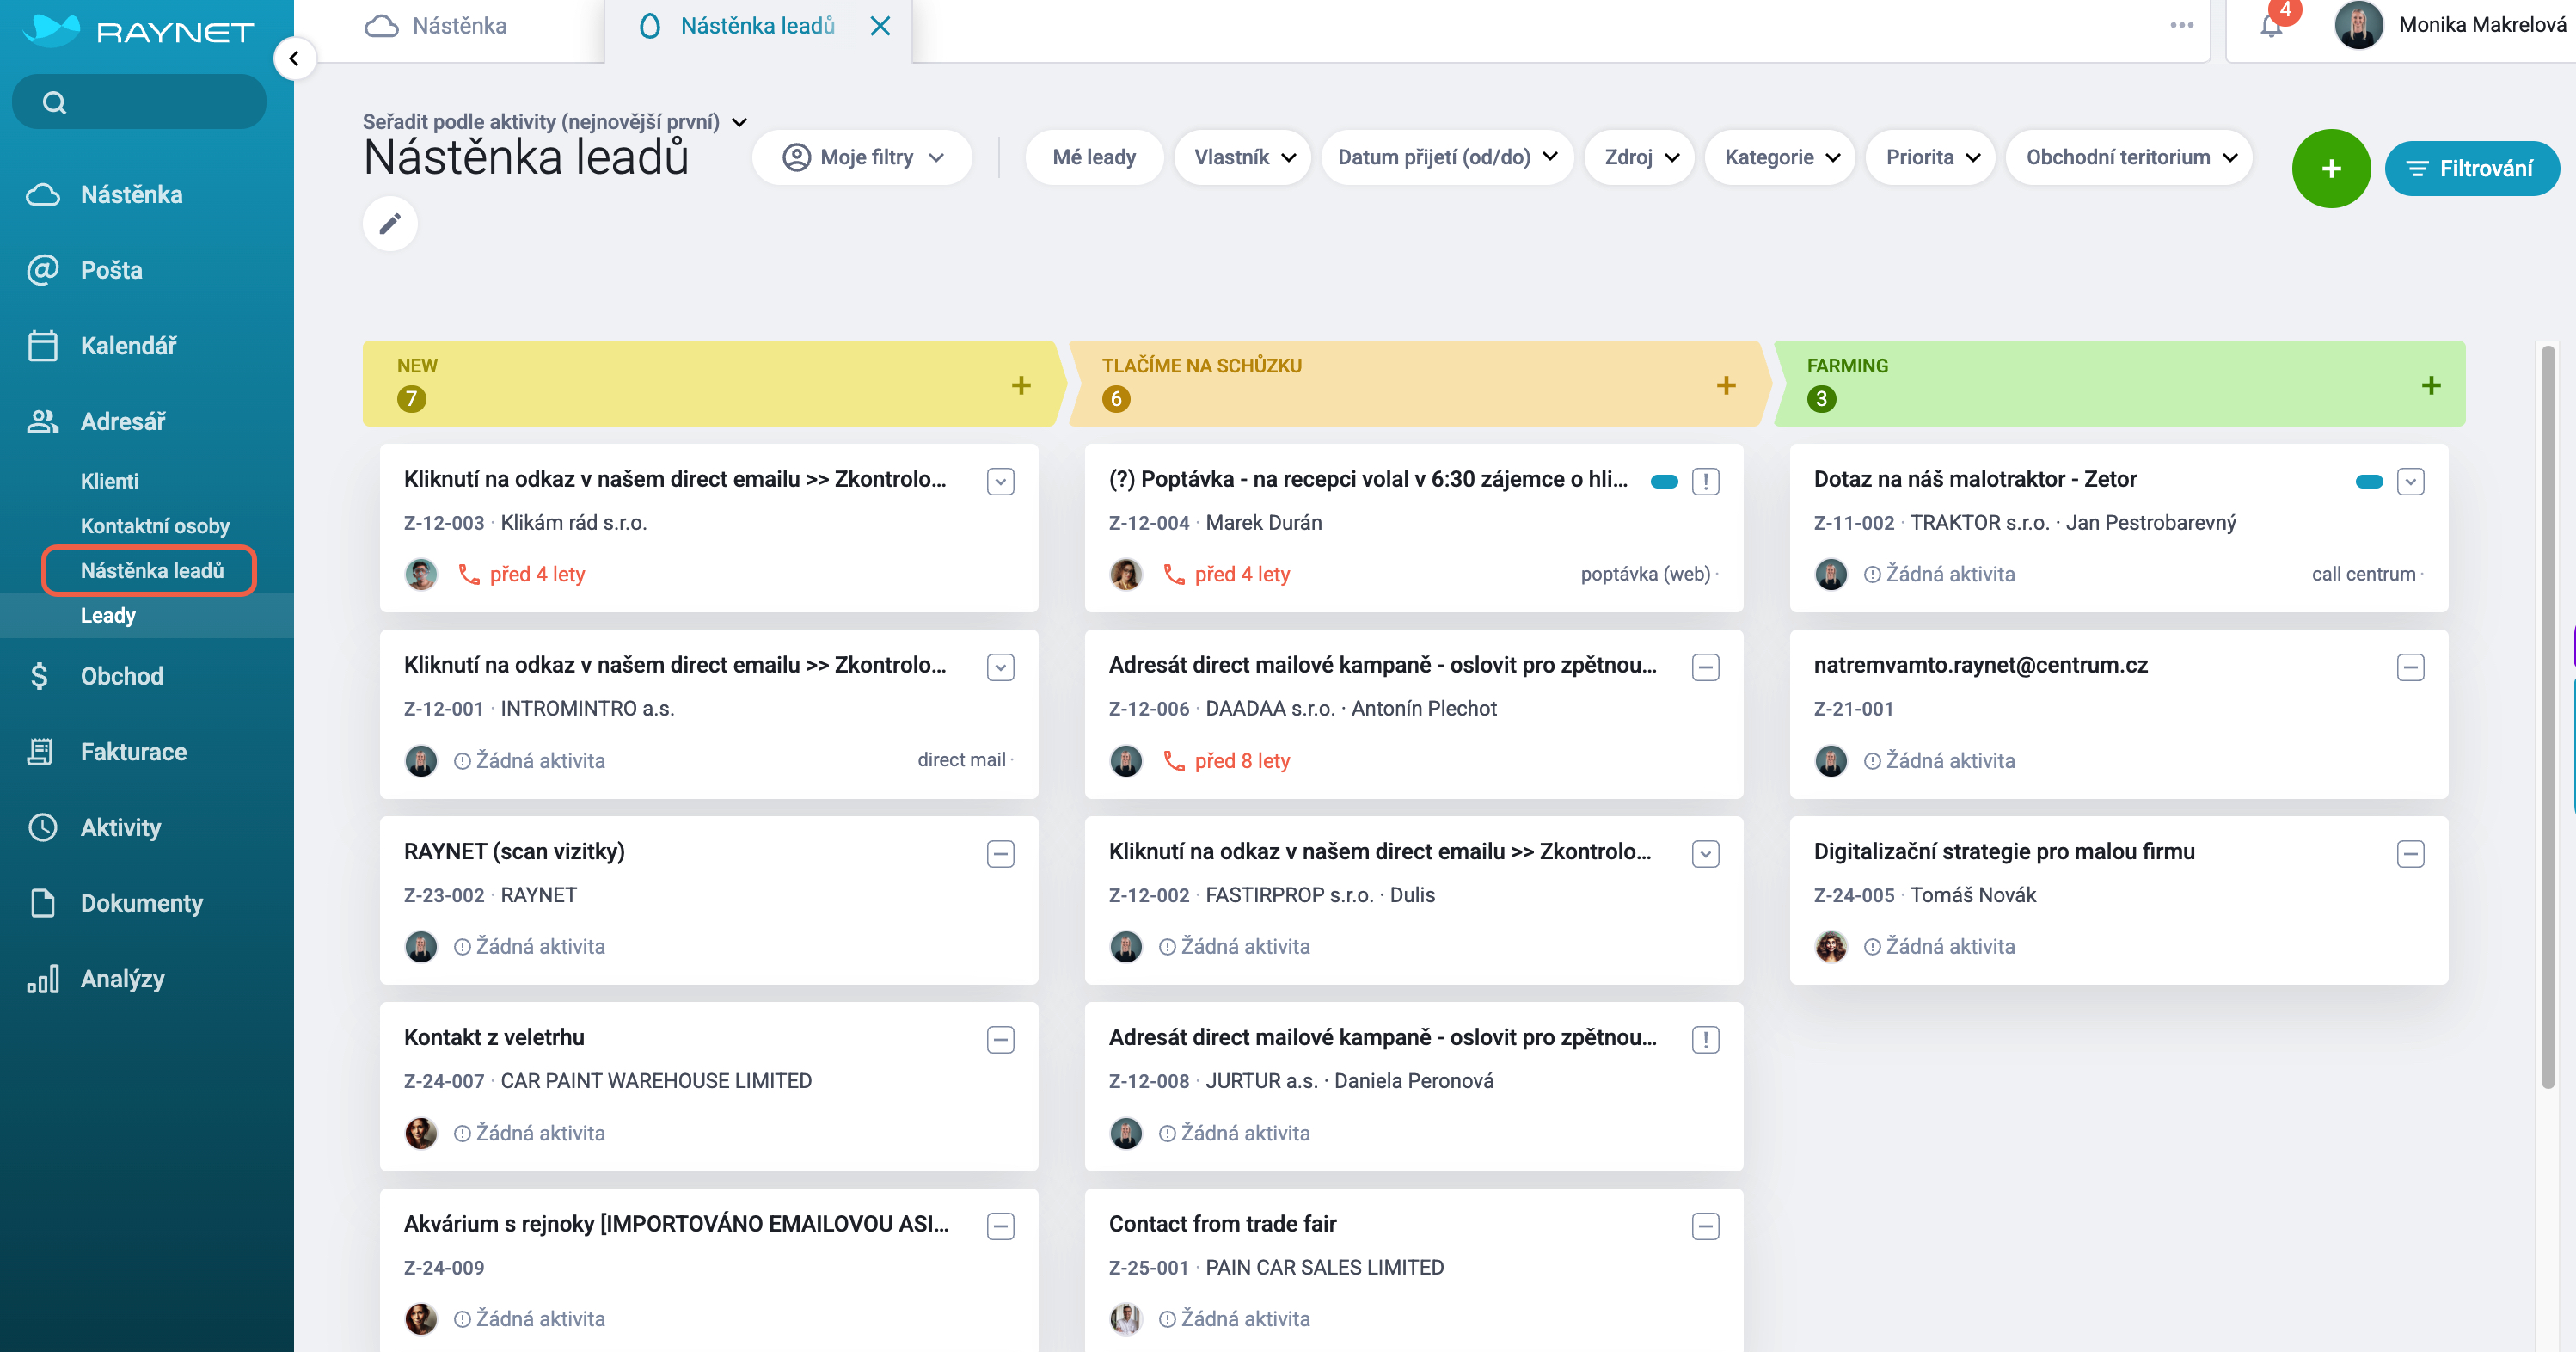Click phone icon on Antonín Plechot card
Image resolution: width=2576 pixels, height=1352 pixels.
(1174, 761)
